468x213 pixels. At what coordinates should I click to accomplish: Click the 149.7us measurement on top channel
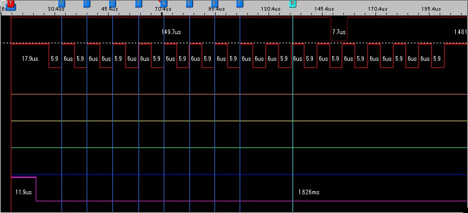pos(171,32)
